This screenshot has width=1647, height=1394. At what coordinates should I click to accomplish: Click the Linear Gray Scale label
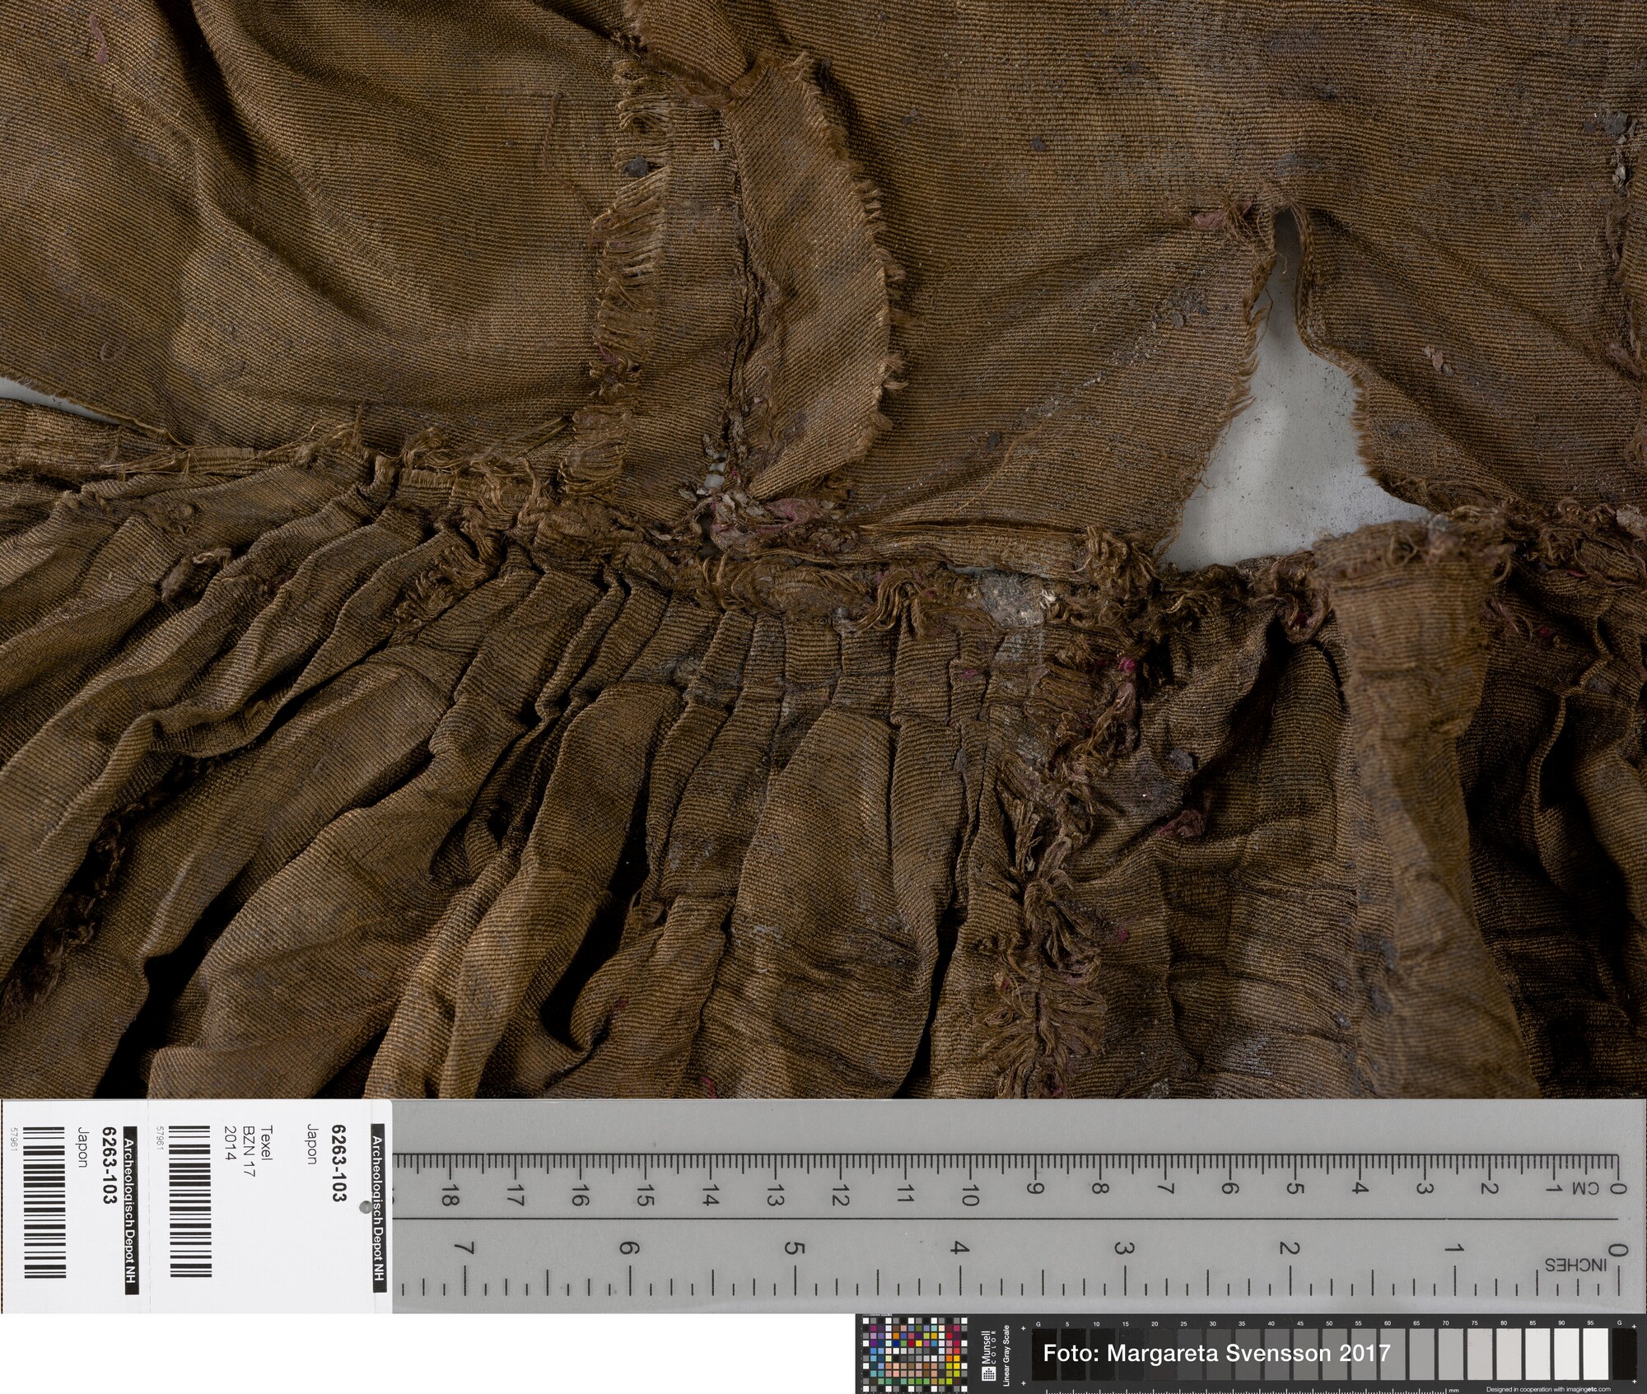pyautogui.click(x=1006, y=1355)
